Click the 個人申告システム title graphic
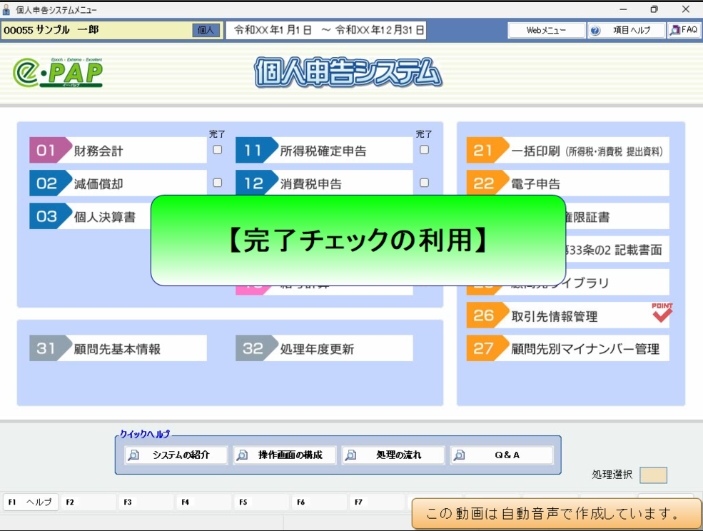Viewport: 703px width, 531px height. 348,72
